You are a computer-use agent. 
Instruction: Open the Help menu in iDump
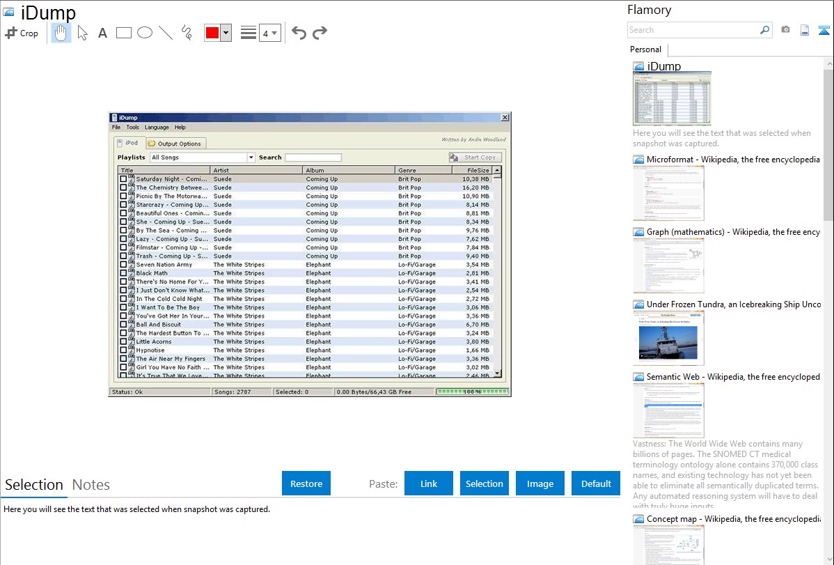(180, 127)
